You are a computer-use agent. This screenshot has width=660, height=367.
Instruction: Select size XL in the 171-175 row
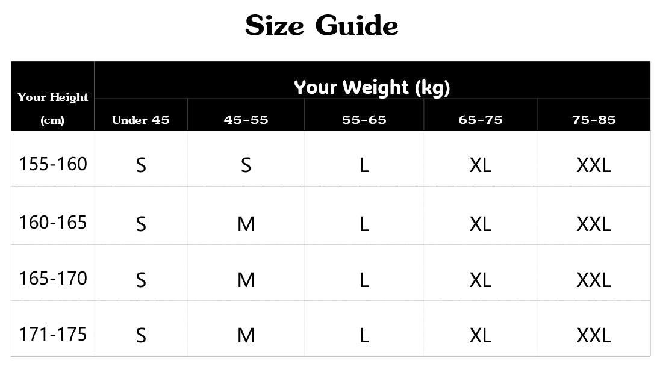[480, 336]
